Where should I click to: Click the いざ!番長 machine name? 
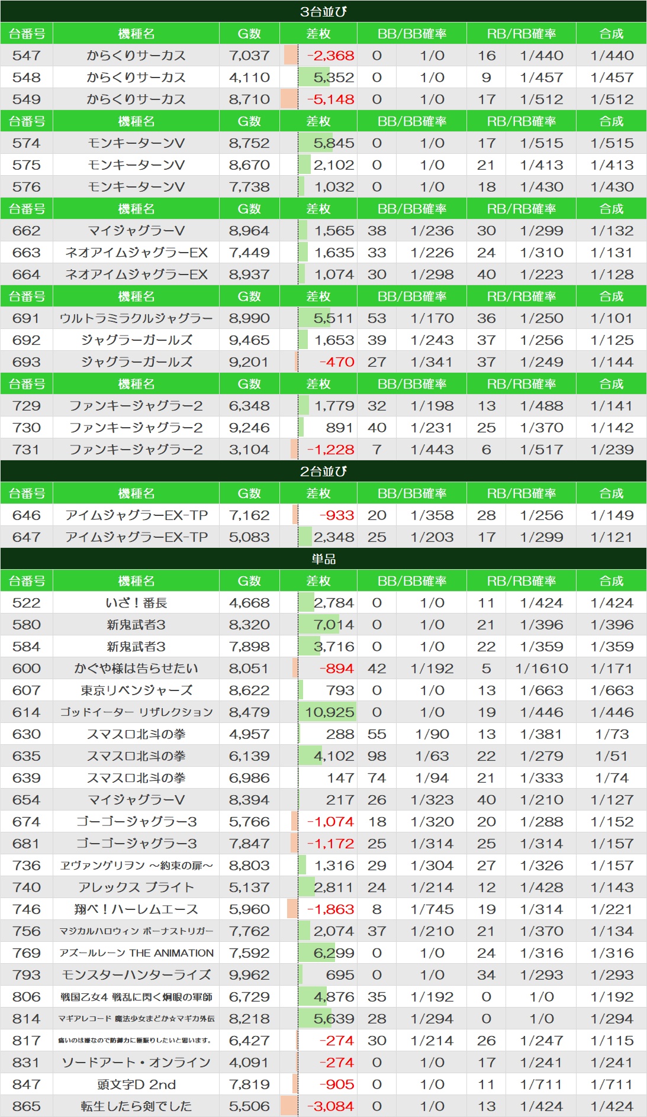click(136, 603)
